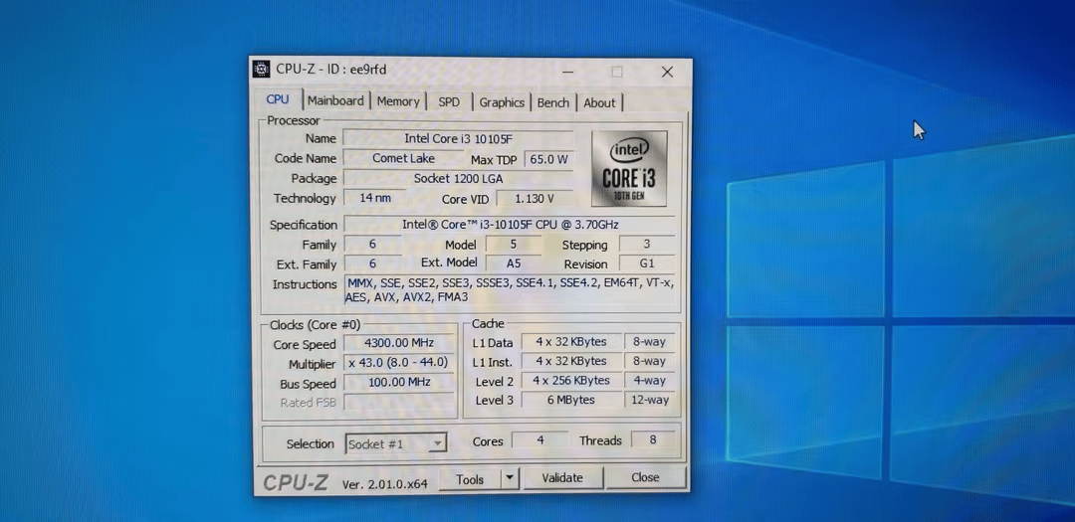The image size is (1075, 522).
Task: Click the Cores value 4
Action: coord(540,439)
